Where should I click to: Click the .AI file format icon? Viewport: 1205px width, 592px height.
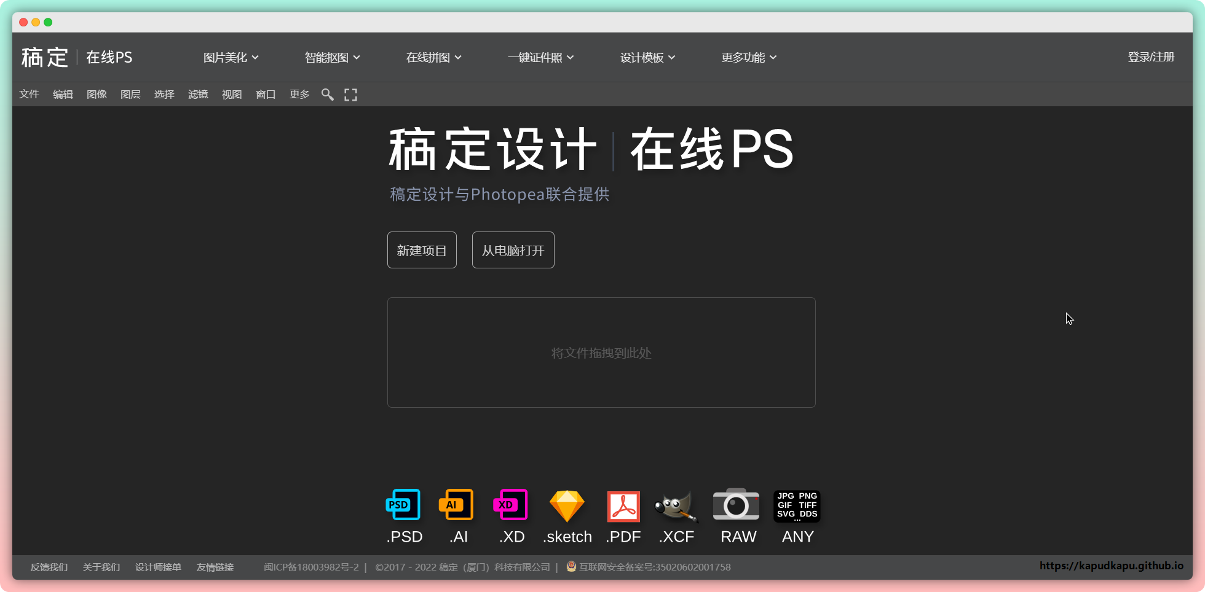pos(456,505)
